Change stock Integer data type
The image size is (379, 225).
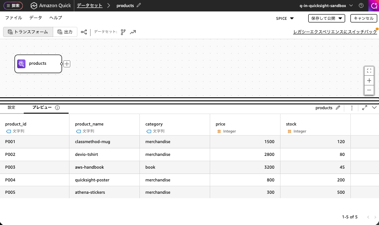297,131
